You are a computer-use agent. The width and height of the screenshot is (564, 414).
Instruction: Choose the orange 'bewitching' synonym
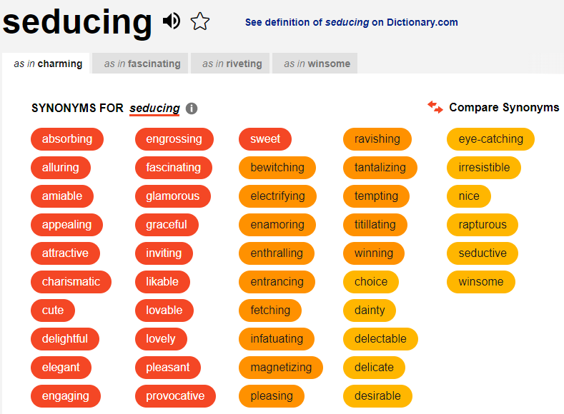coord(277,167)
